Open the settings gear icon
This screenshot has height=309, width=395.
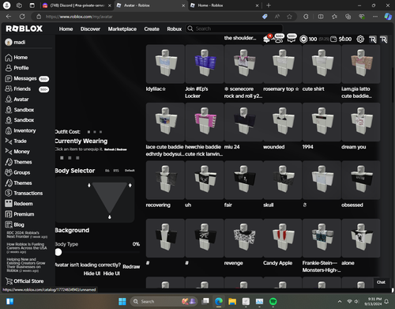360,39
